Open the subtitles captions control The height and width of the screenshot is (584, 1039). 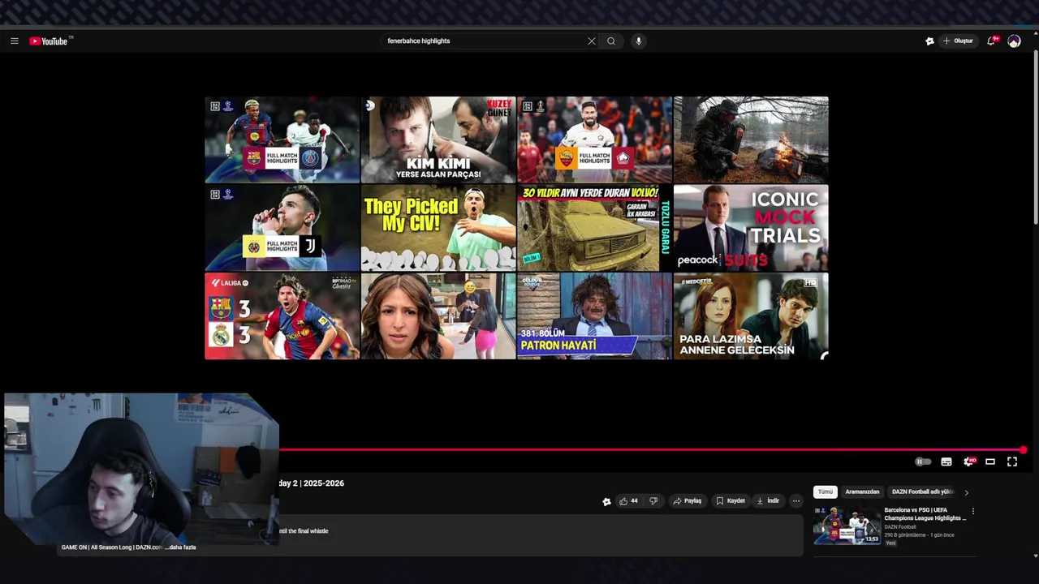click(946, 462)
